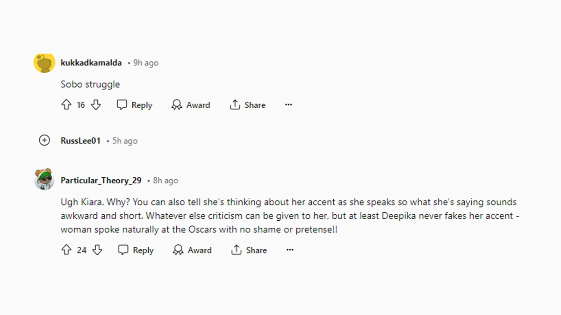Screen dimensions: 561x315
Task: Visit RussLee01's profile via username
Action: pos(80,140)
